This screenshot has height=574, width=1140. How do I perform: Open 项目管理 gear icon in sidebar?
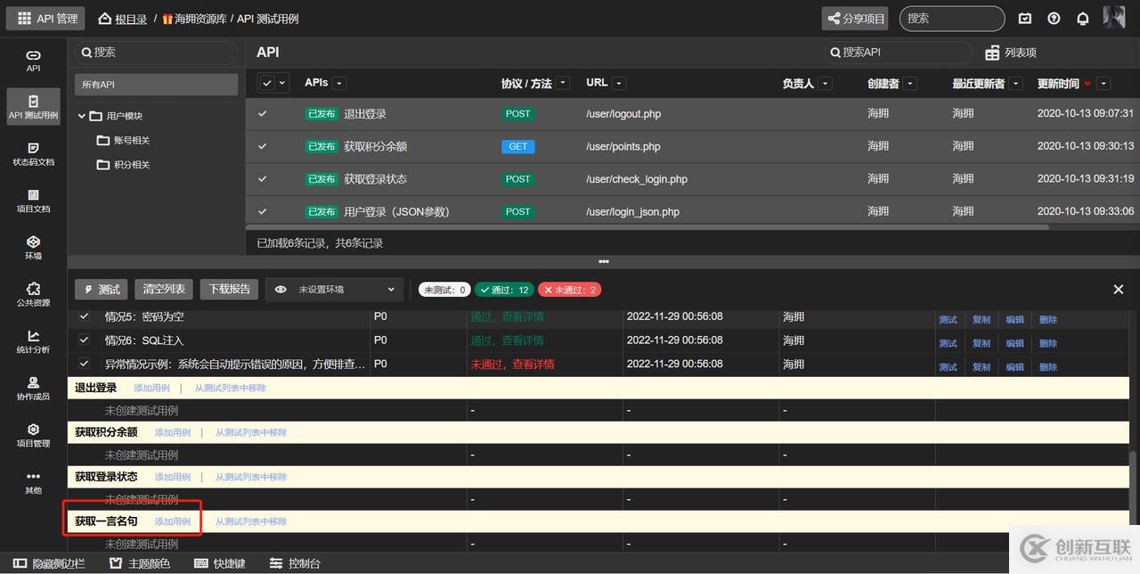pos(33,430)
